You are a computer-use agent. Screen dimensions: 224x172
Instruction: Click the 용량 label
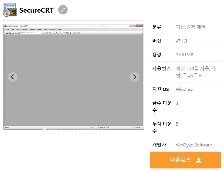tap(157, 55)
